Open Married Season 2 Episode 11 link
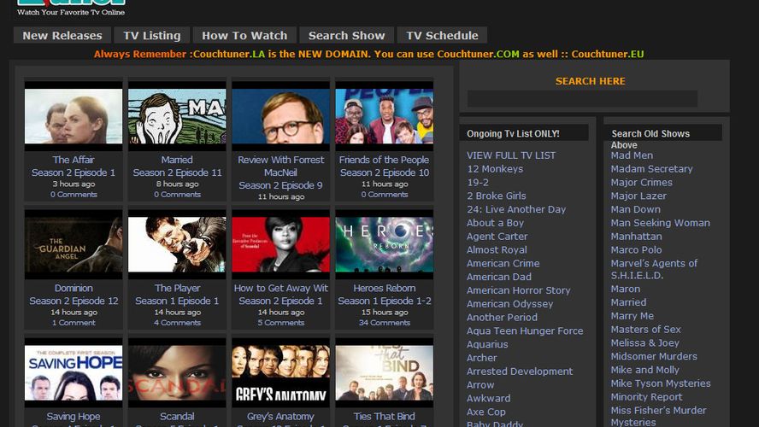759x427 pixels. pyautogui.click(x=177, y=166)
